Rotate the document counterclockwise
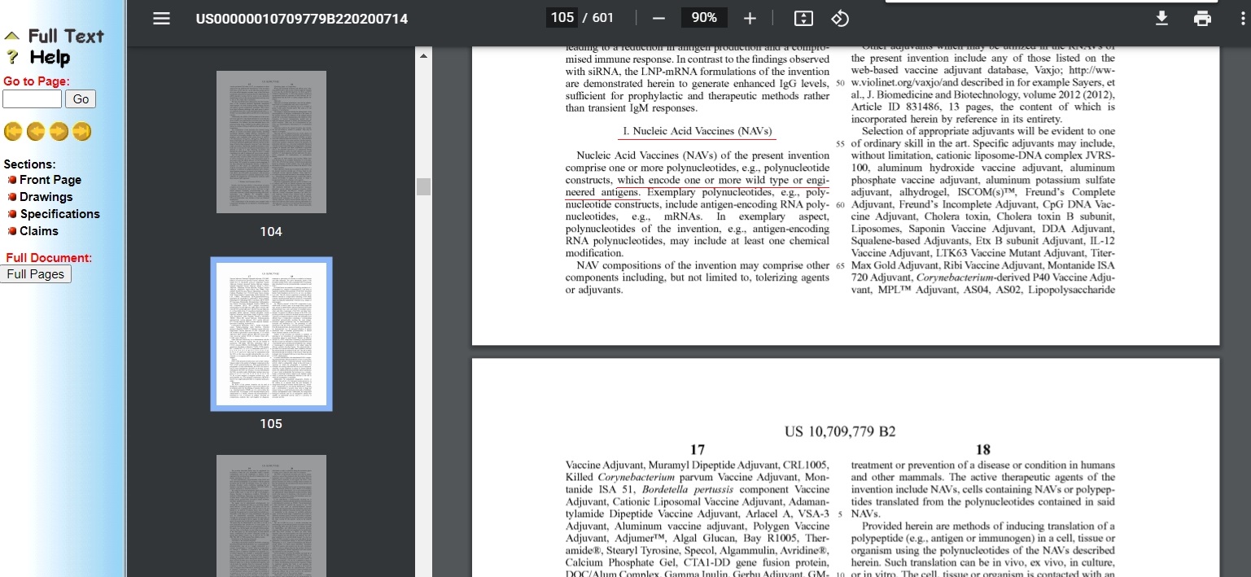Screen dimensions: 1251x577 (x=840, y=18)
